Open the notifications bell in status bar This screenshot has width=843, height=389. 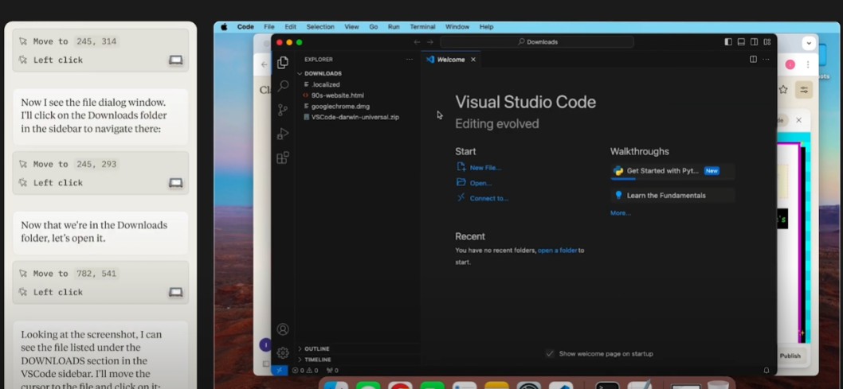point(767,370)
